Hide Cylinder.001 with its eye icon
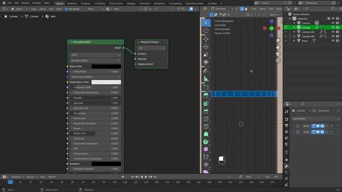Screen dimensions: 342x192 coord(333,32)
